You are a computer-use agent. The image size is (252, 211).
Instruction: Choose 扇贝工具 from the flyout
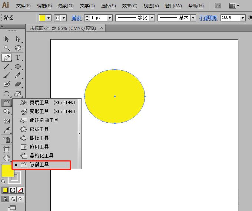[x=46, y=147]
